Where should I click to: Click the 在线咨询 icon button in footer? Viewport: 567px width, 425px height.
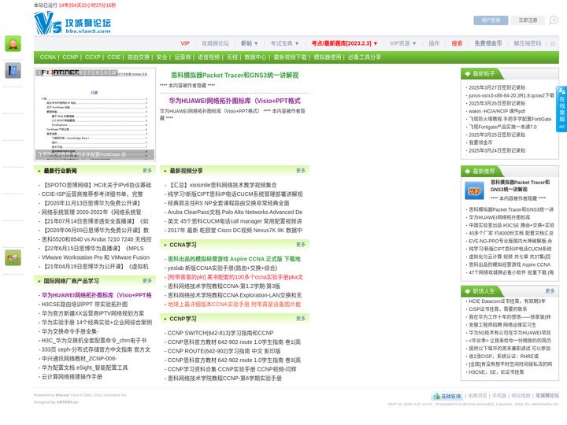tap(447, 396)
